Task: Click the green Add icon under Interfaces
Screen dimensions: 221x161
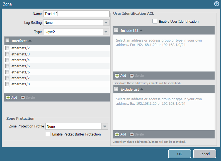Action: (8, 98)
